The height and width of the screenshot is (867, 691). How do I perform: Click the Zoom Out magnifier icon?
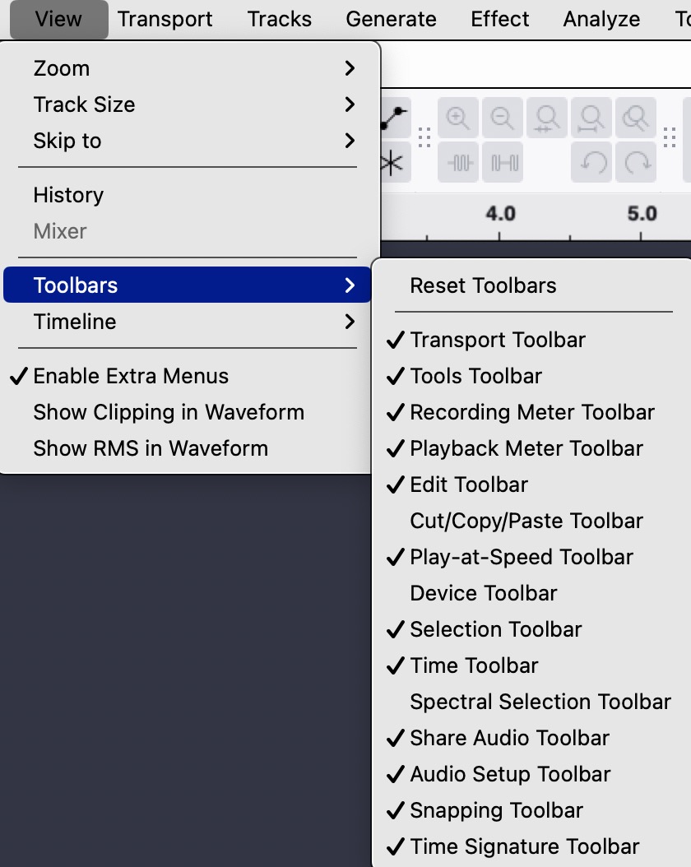(502, 118)
